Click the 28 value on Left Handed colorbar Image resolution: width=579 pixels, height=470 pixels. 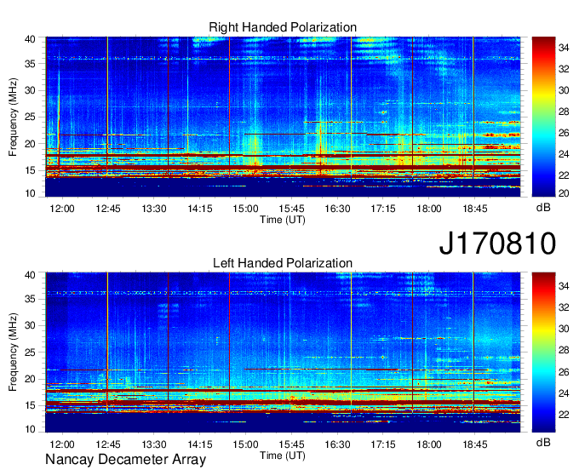click(x=564, y=350)
